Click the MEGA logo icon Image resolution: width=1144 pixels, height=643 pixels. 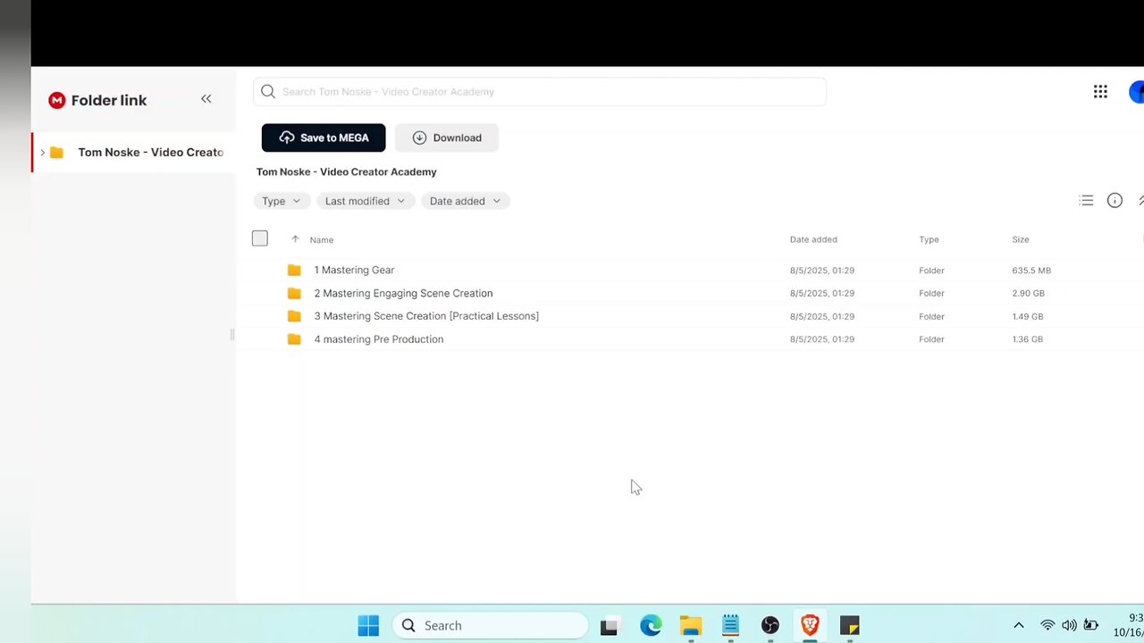click(x=57, y=100)
